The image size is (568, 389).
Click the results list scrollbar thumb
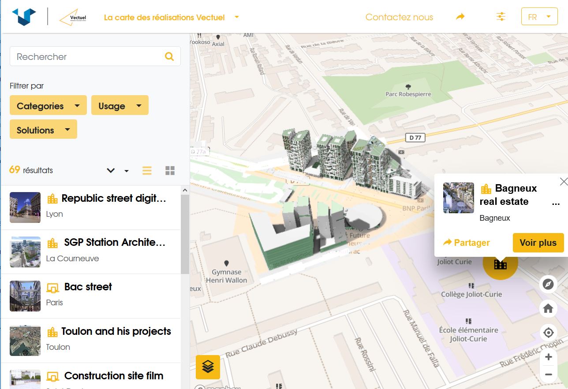[x=185, y=234]
